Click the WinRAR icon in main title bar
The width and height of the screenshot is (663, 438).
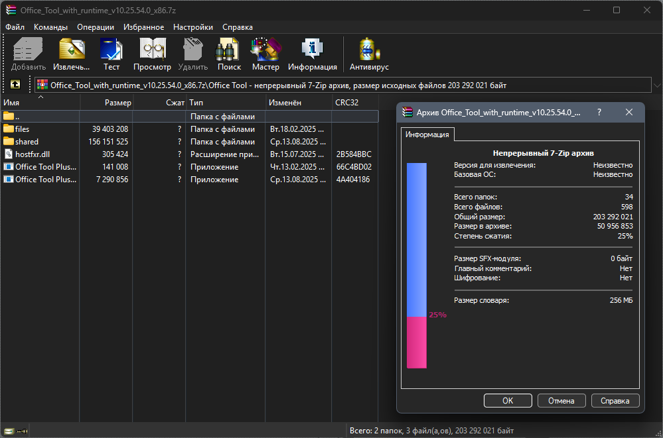pos(11,10)
